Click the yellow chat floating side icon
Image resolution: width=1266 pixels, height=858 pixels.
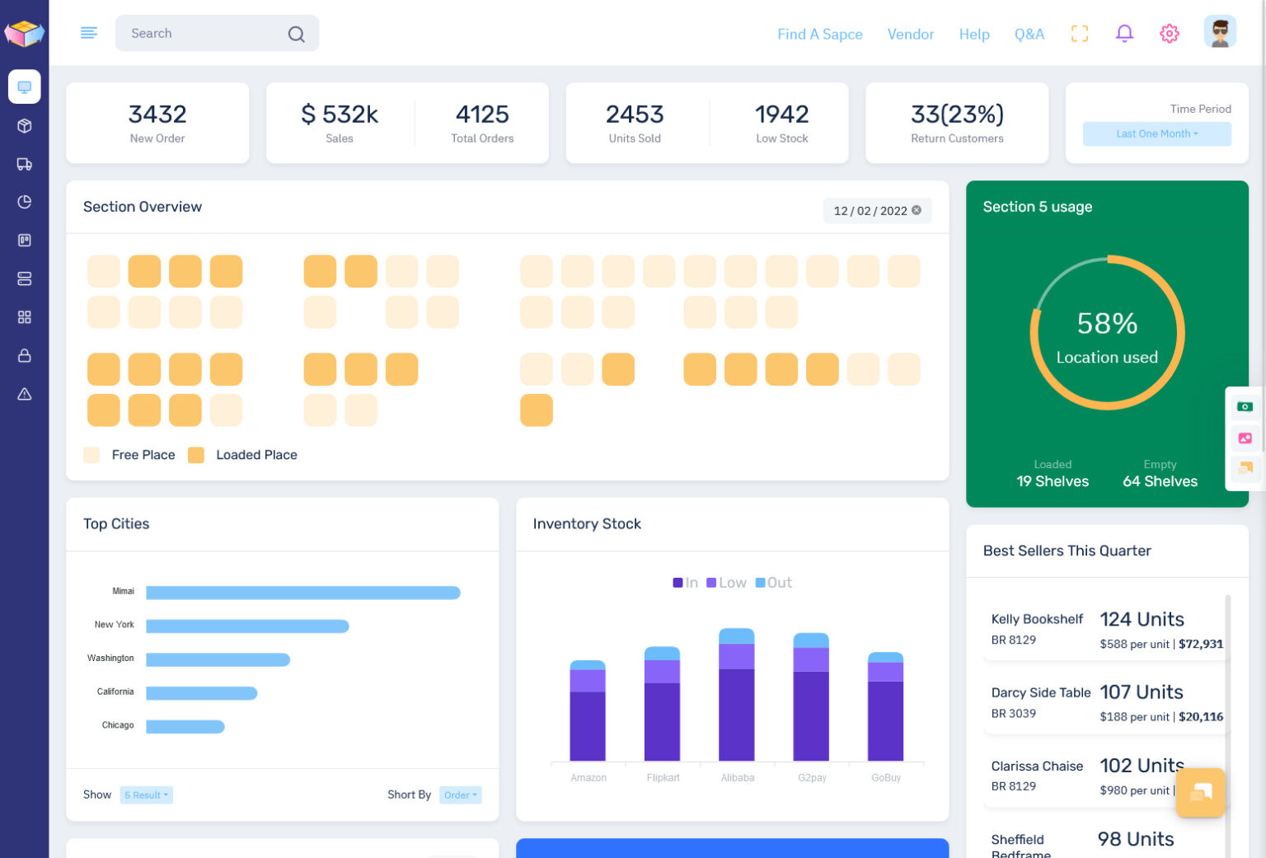(1245, 468)
